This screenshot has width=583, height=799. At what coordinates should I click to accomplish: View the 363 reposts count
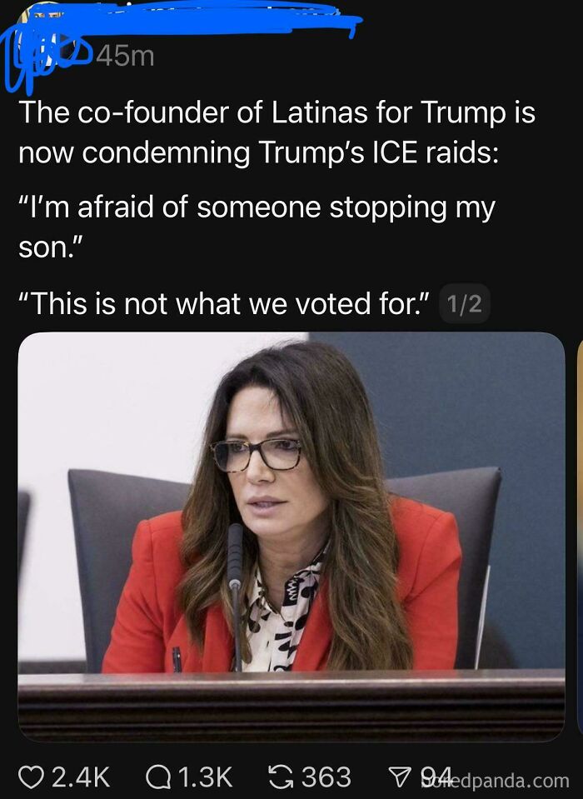326,777
